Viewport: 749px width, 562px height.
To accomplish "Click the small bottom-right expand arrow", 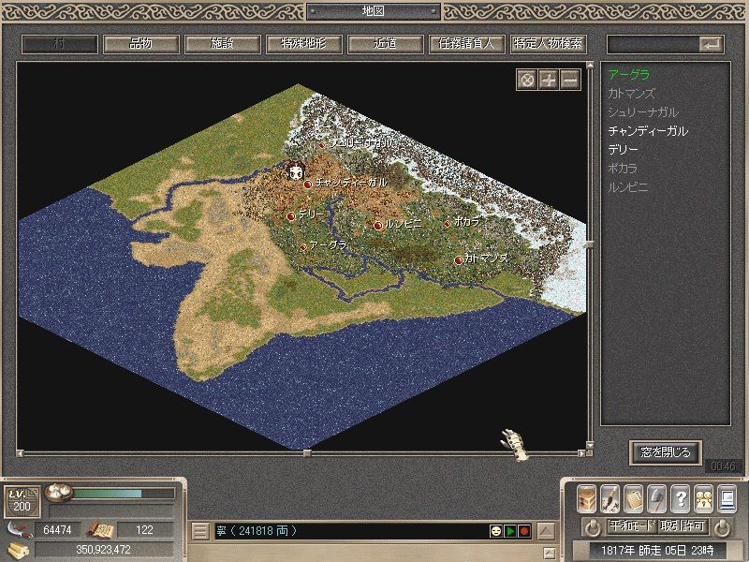I will click(x=550, y=553).
